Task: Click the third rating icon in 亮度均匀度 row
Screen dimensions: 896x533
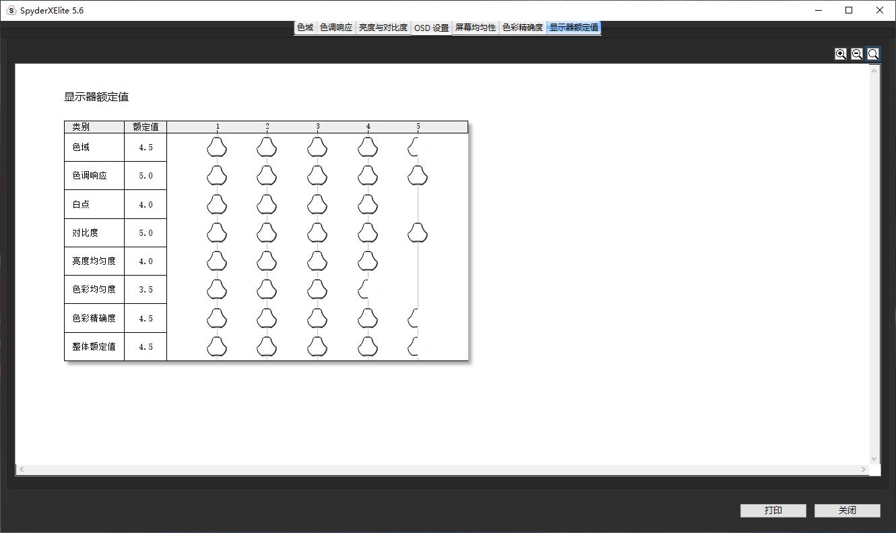Action: pyautogui.click(x=317, y=261)
